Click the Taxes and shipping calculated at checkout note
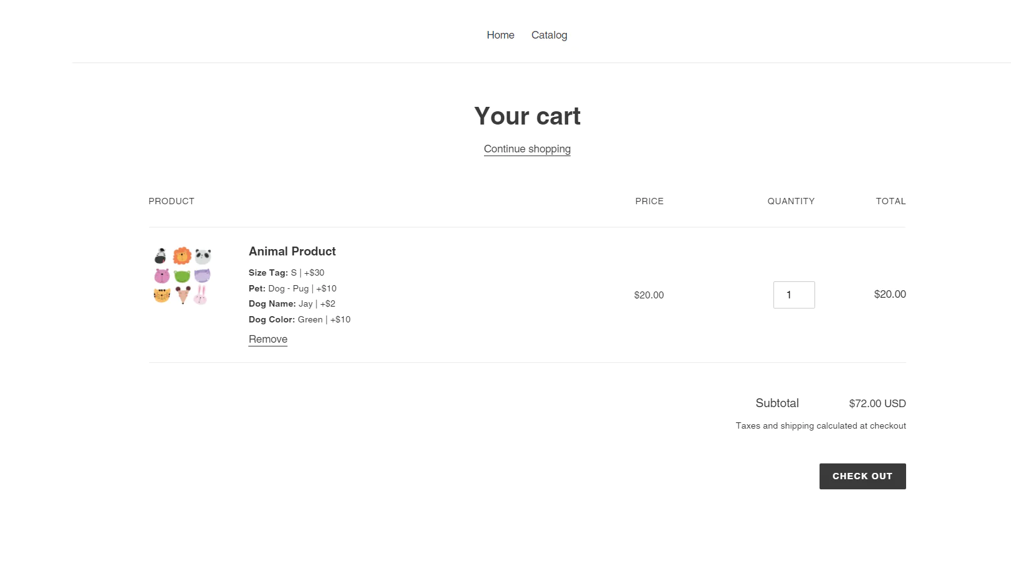Viewport: 1011px width, 569px height. point(821,426)
